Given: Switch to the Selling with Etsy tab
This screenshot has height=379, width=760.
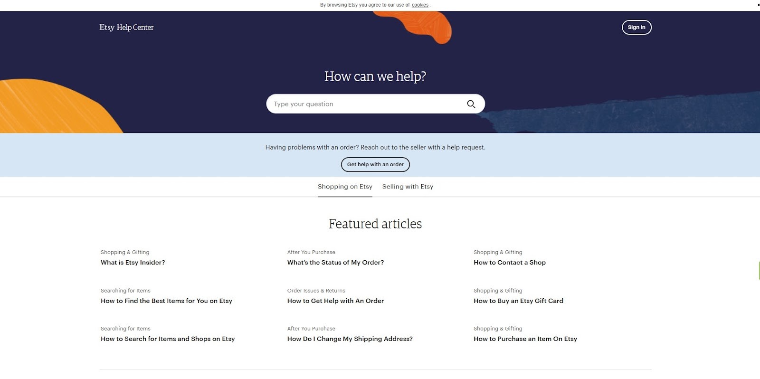Looking at the screenshot, I should pyautogui.click(x=408, y=187).
